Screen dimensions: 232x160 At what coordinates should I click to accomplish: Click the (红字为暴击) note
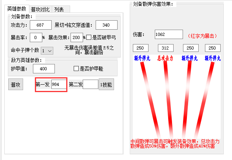pos(202,36)
